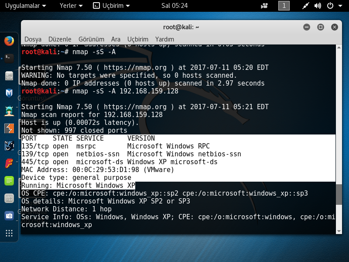Open the Uygulamalar applications menu

[25, 6]
